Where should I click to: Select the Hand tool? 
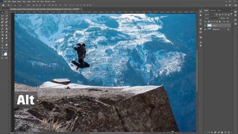coord(6,45)
